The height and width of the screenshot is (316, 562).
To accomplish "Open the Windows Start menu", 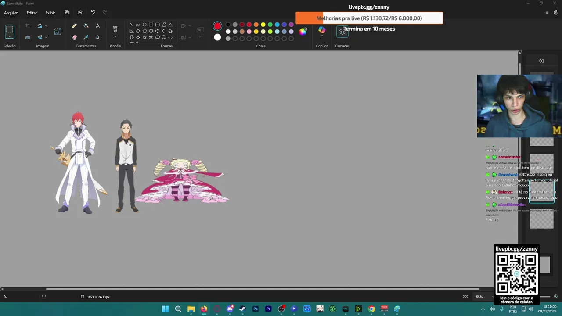I will [165, 309].
